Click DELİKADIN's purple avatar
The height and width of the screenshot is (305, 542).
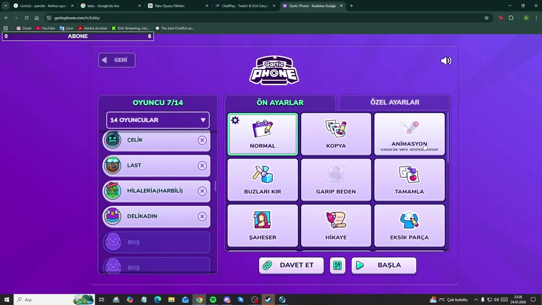pos(113,216)
